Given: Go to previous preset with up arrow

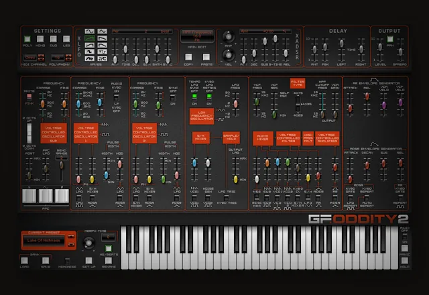Looking at the screenshot, I should click(71, 237).
